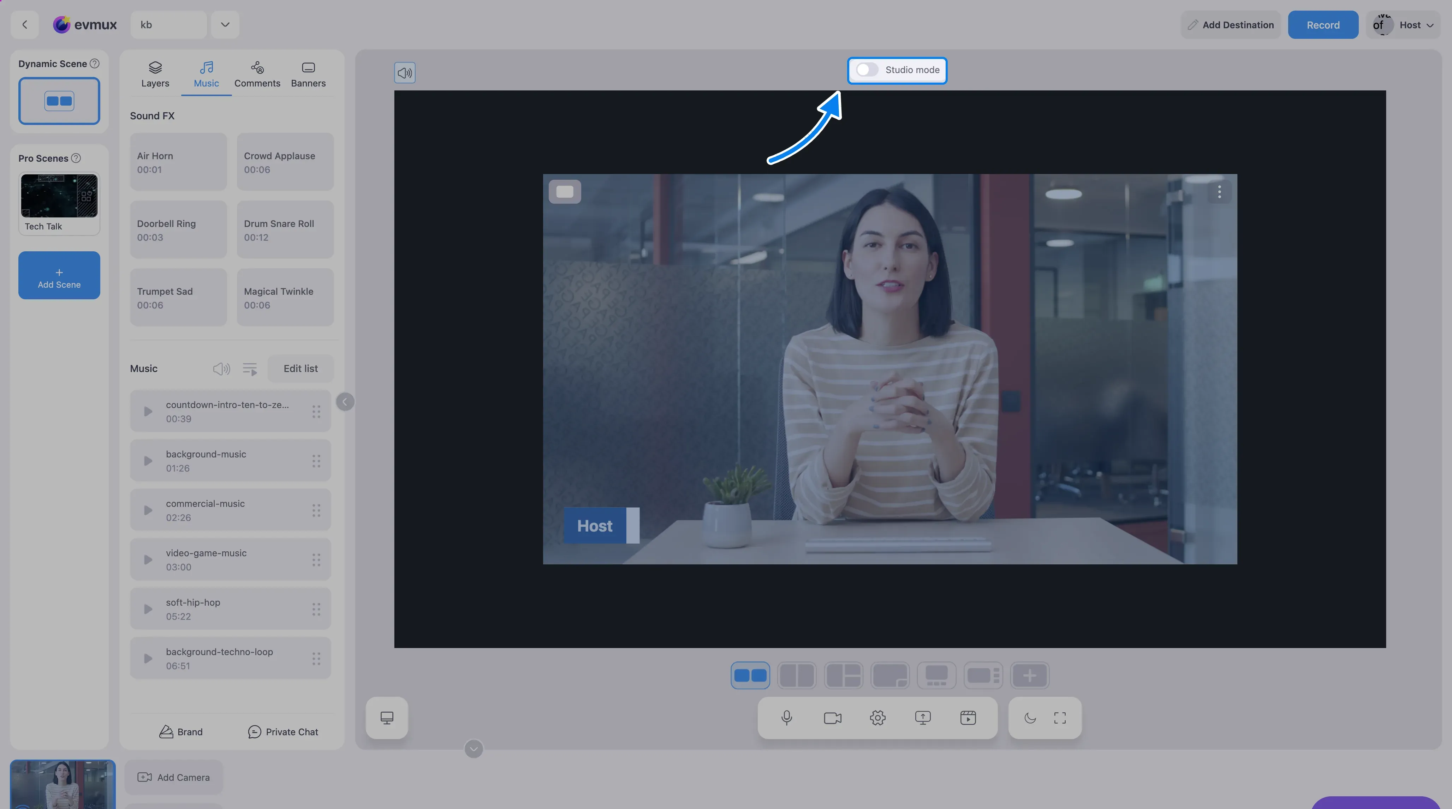Open Pro Scenes help icon

(76, 158)
